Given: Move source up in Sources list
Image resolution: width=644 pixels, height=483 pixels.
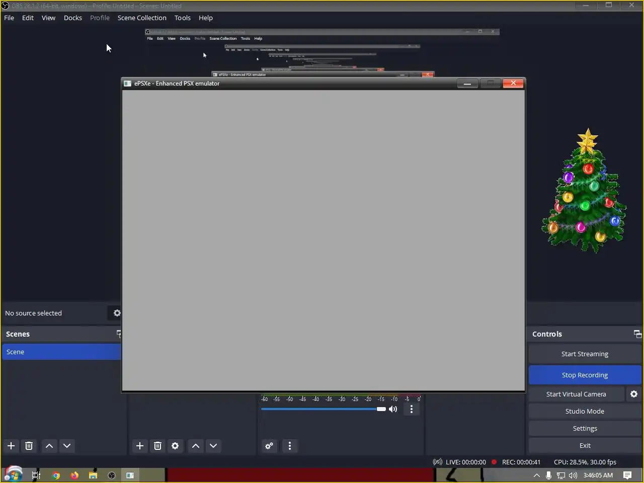Looking at the screenshot, I should pyautogui.click(x=196, y=446).
